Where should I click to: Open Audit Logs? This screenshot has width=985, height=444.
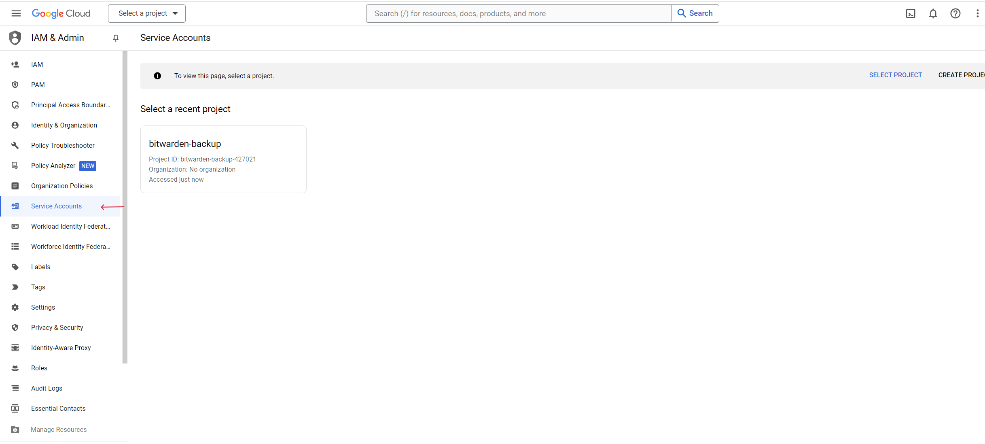click(x=47, y=388)
